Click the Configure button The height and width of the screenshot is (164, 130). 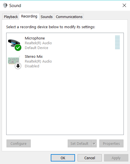pyautogui.click(x=19, y=143)
